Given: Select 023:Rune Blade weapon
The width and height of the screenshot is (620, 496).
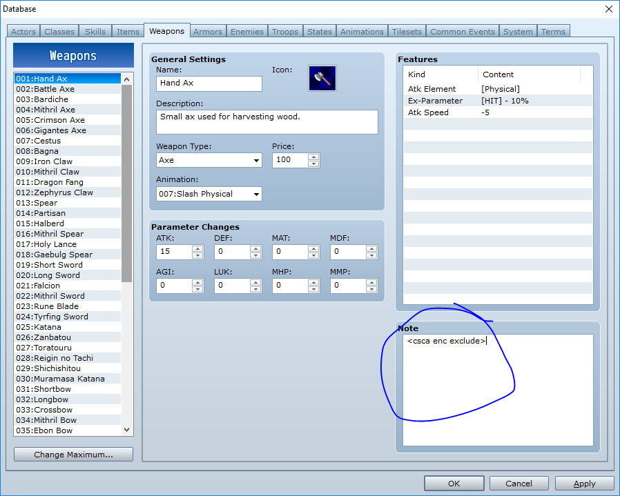Looking at the screenshot, I should 67,306.
